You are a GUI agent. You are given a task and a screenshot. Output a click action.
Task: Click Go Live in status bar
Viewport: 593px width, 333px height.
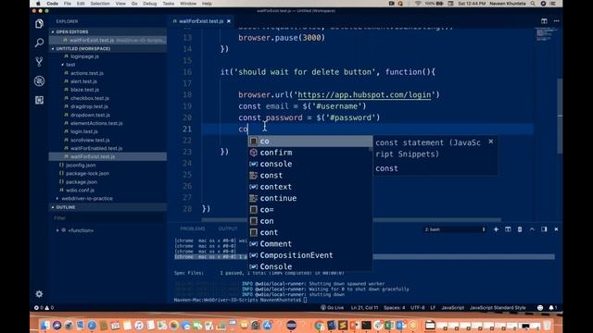pos(333,308)
